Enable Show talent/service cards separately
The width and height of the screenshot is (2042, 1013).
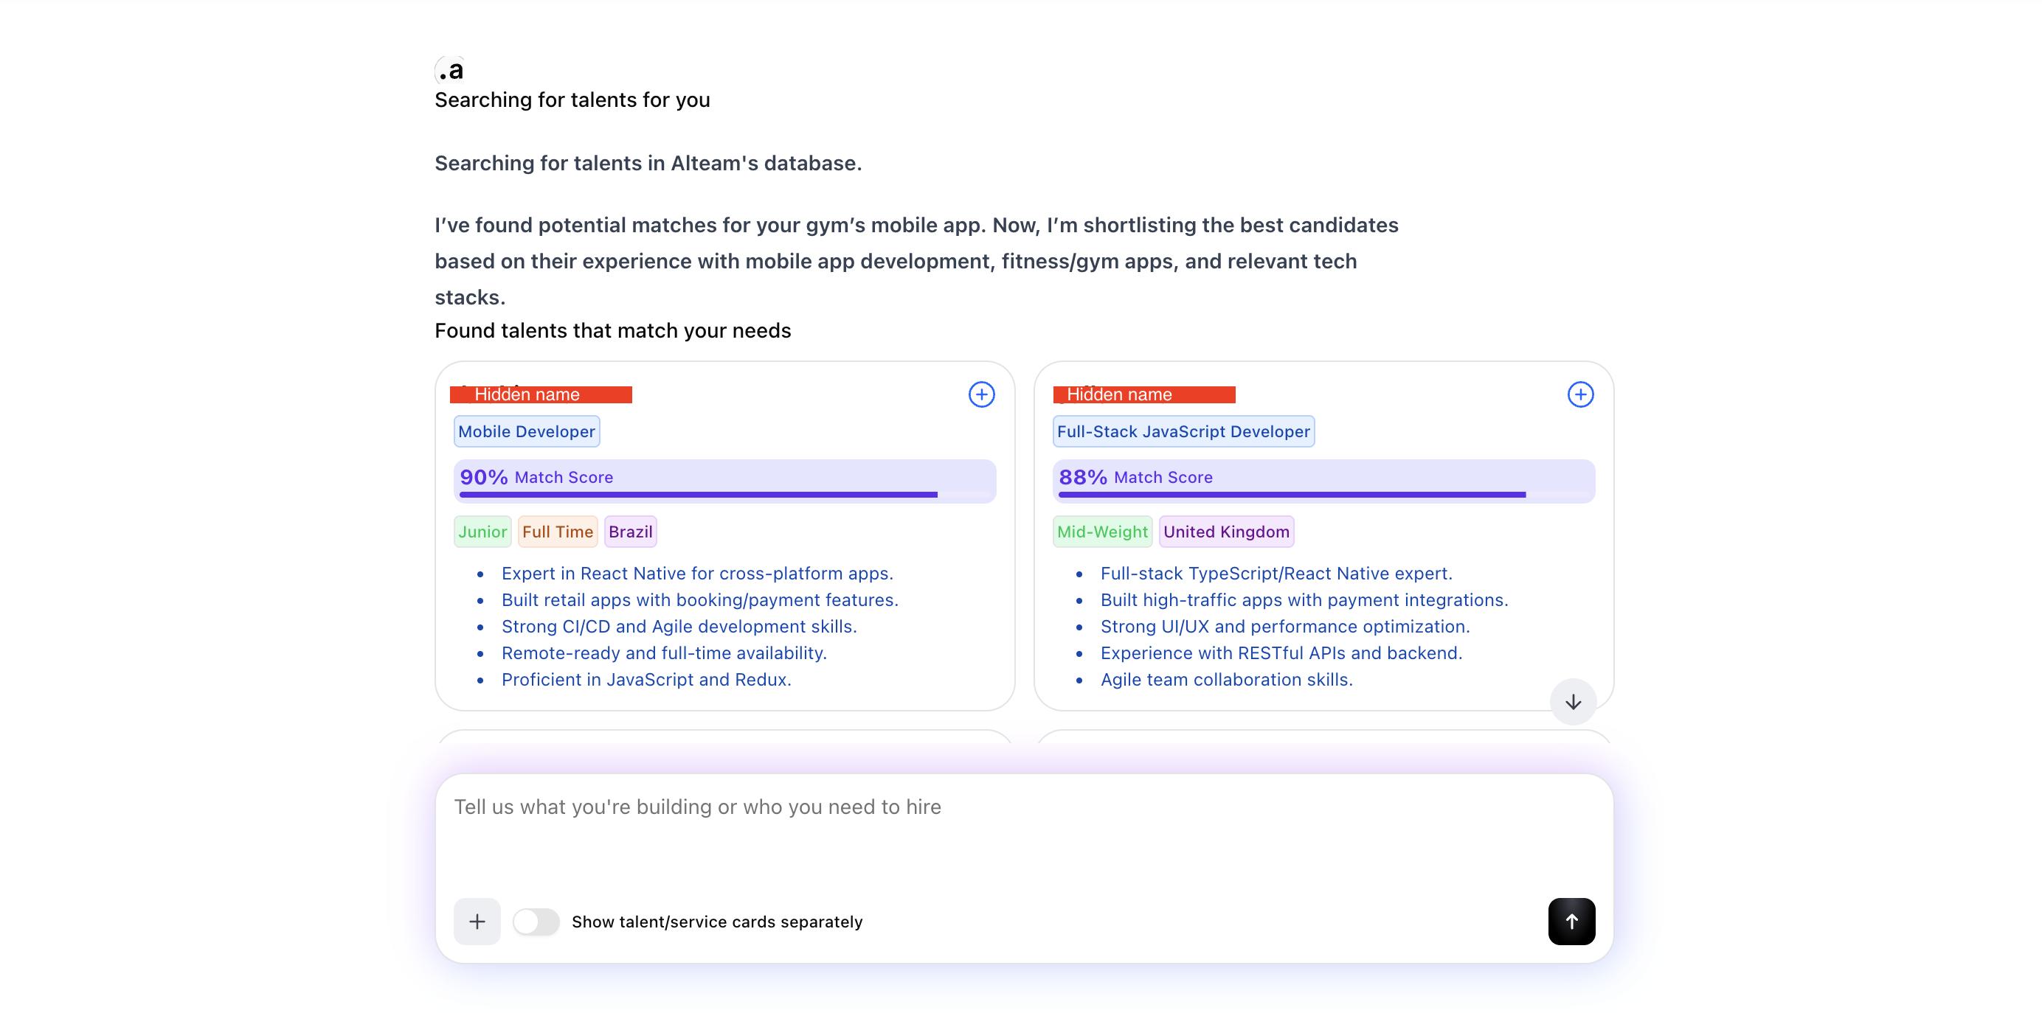click(x=536, y=921)
